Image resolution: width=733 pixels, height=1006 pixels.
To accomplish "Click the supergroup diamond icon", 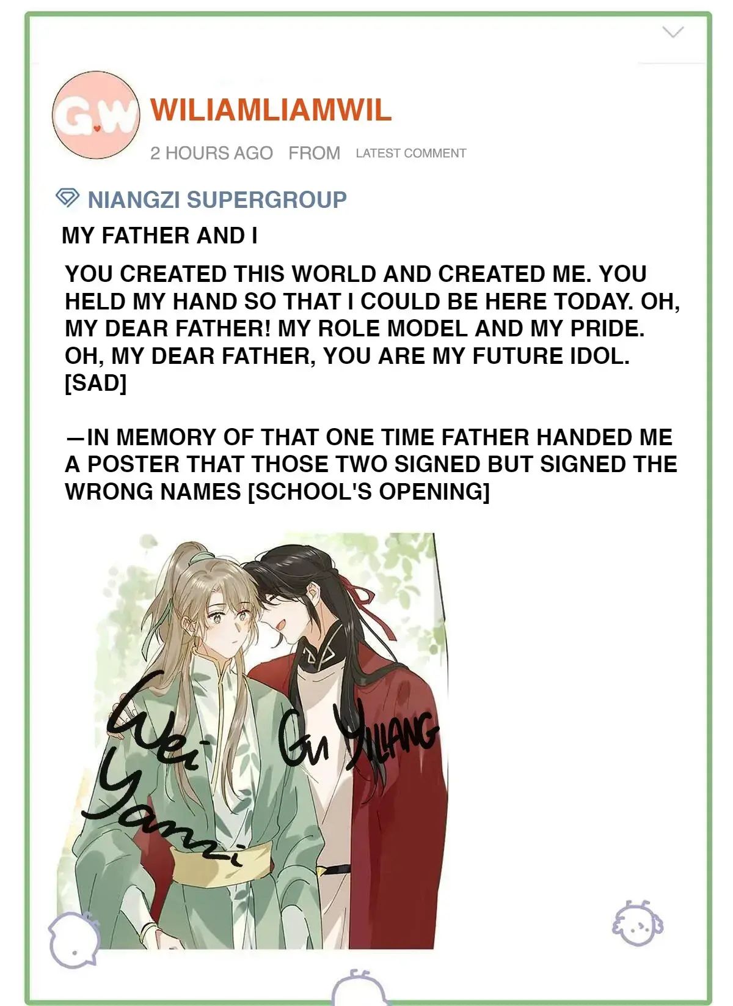I will coord(68,198).
